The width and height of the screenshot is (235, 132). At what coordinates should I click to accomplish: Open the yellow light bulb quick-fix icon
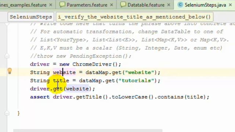[10, 71]
